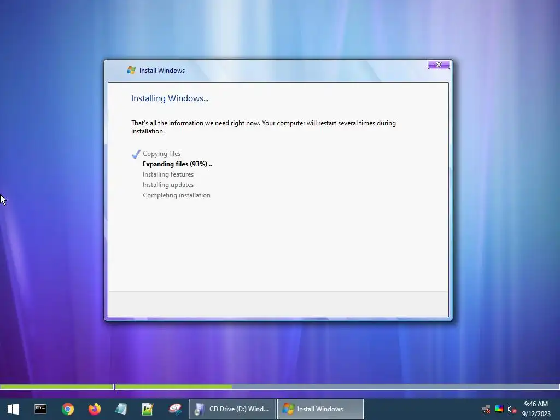Click the second installation progress bar
Image resolution: width=560 pixels, height=420 pixels.
(x=337, y=387)
